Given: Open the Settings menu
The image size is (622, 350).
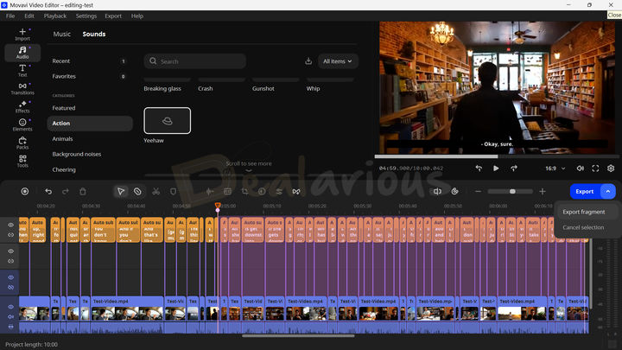Looking at the screenshot, I should tap(86, 16).
